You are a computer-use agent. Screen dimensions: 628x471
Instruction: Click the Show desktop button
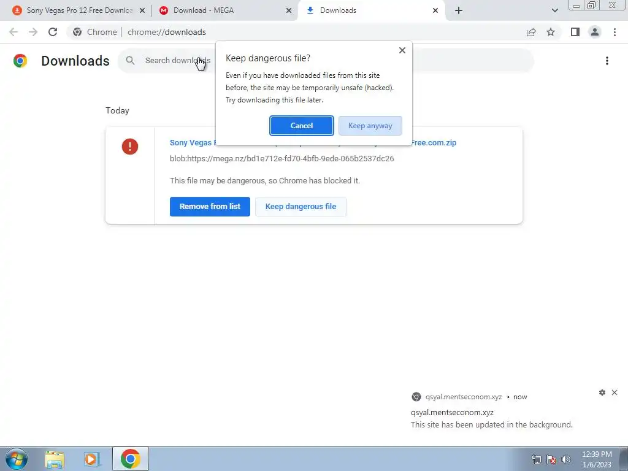(624, 459)
